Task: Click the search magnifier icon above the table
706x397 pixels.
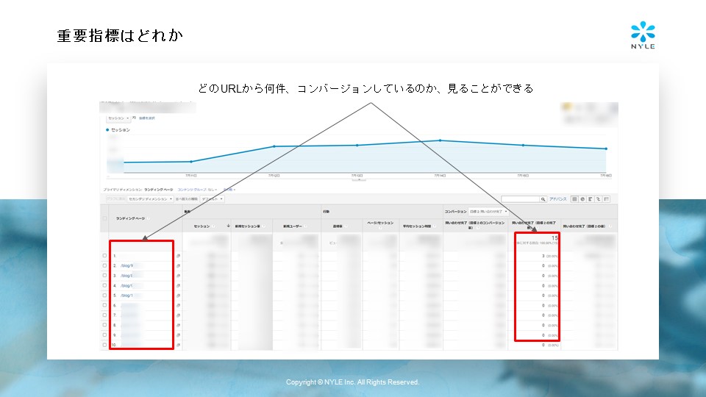Action: point(543,199)
